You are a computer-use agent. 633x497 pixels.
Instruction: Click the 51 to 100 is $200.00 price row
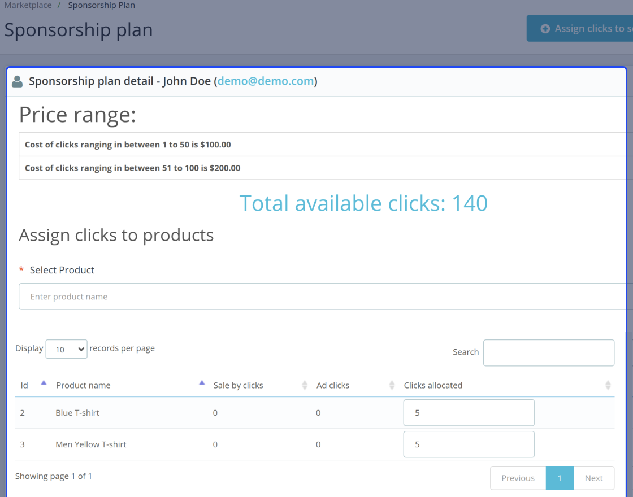tap(326, 168)
